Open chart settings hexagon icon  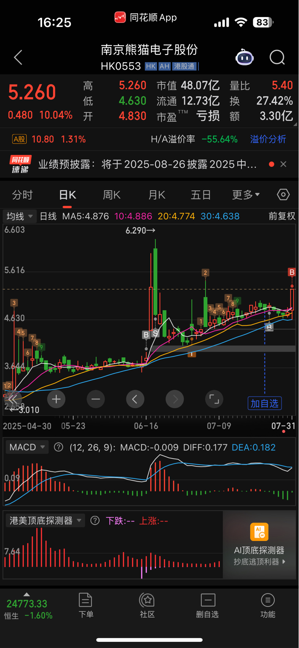283,195
